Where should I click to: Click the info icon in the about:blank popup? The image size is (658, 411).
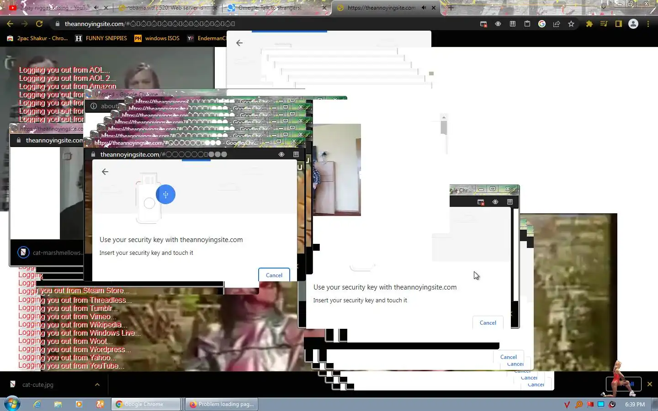tap(94, 106)
